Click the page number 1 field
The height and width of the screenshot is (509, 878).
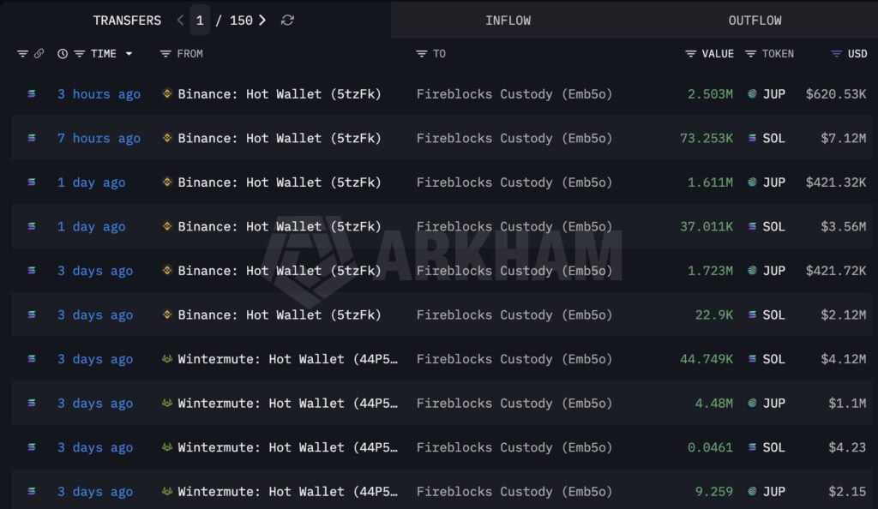coord(200,20)
